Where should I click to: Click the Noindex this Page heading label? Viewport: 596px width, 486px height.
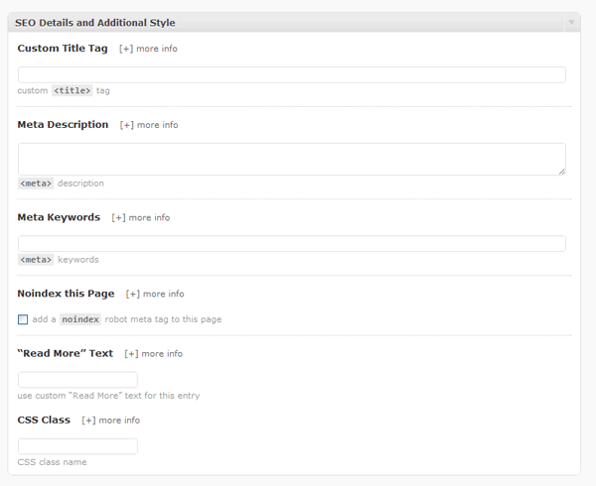[x=66, y=294]
